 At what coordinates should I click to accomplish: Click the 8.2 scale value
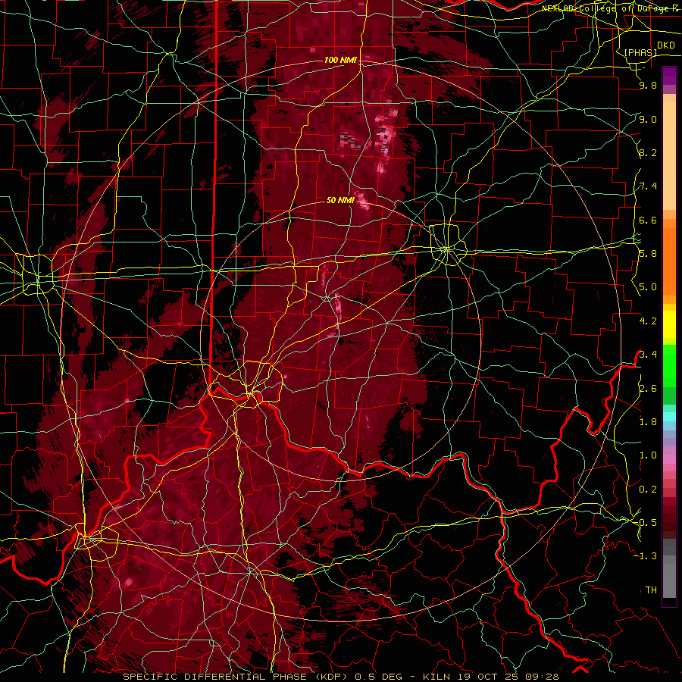pos(648,152)
